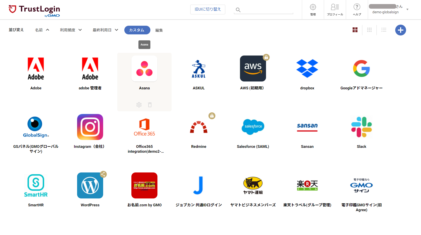Screen dimensions: 421x235
Task: Click the Slack label text
Action: pos(362,147)
